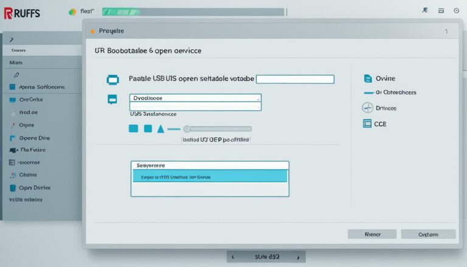Viewport: 467px width, 267px height.
Task: Click the orange dot Preyetre icon
Action: [x=92, y=30]
